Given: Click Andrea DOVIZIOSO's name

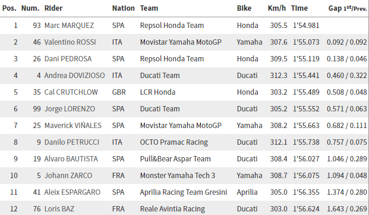Looking at the screenshot, I should point(74,76).
